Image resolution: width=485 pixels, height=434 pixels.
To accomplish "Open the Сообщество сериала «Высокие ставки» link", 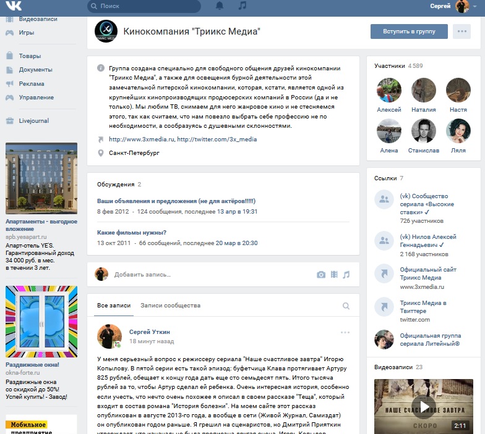I will click(x=427, y=204).
